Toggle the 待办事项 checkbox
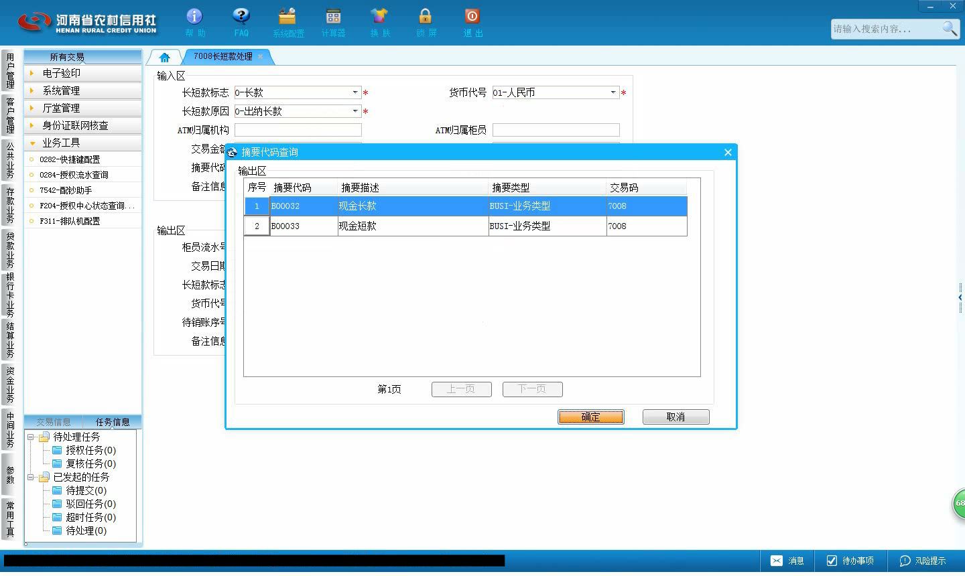This screenshot has height=576, width=965. click(x=832, y=561)
